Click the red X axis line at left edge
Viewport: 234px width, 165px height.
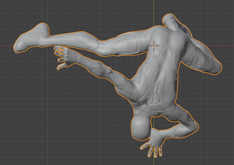click(x=6, y=46)
